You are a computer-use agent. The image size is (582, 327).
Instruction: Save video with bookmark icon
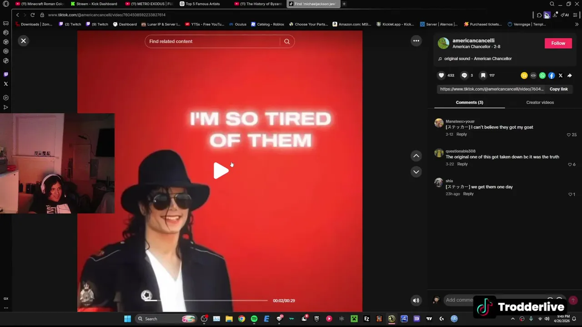coord(483,75)
